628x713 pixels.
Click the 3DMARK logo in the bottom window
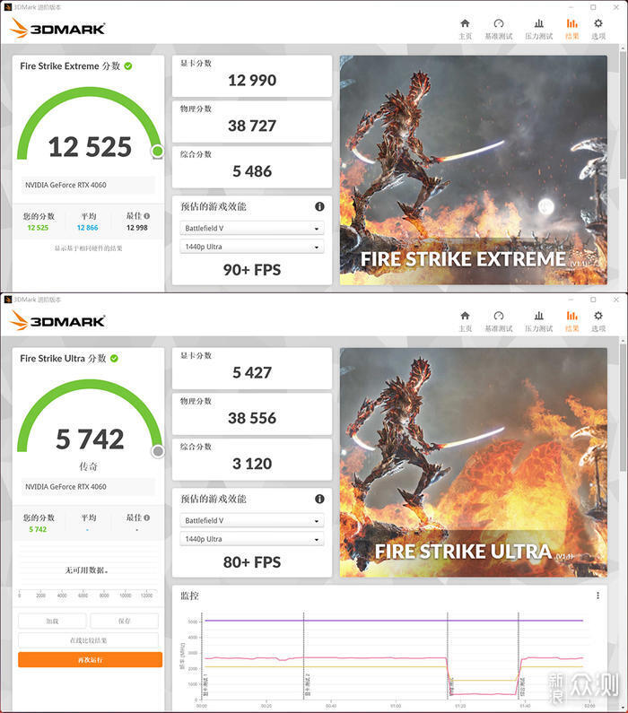(57, 321)
